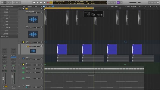Screen dimensions: 160x90
Task: Open the Edit menu in Tracks area
Action: pos(24,6)
